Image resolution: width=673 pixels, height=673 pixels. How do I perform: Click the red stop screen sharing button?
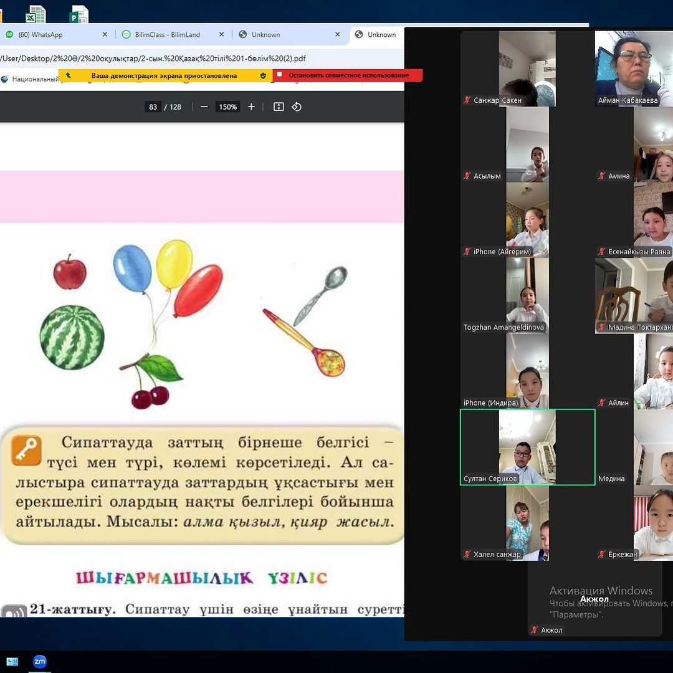click(x=348, y=75)
